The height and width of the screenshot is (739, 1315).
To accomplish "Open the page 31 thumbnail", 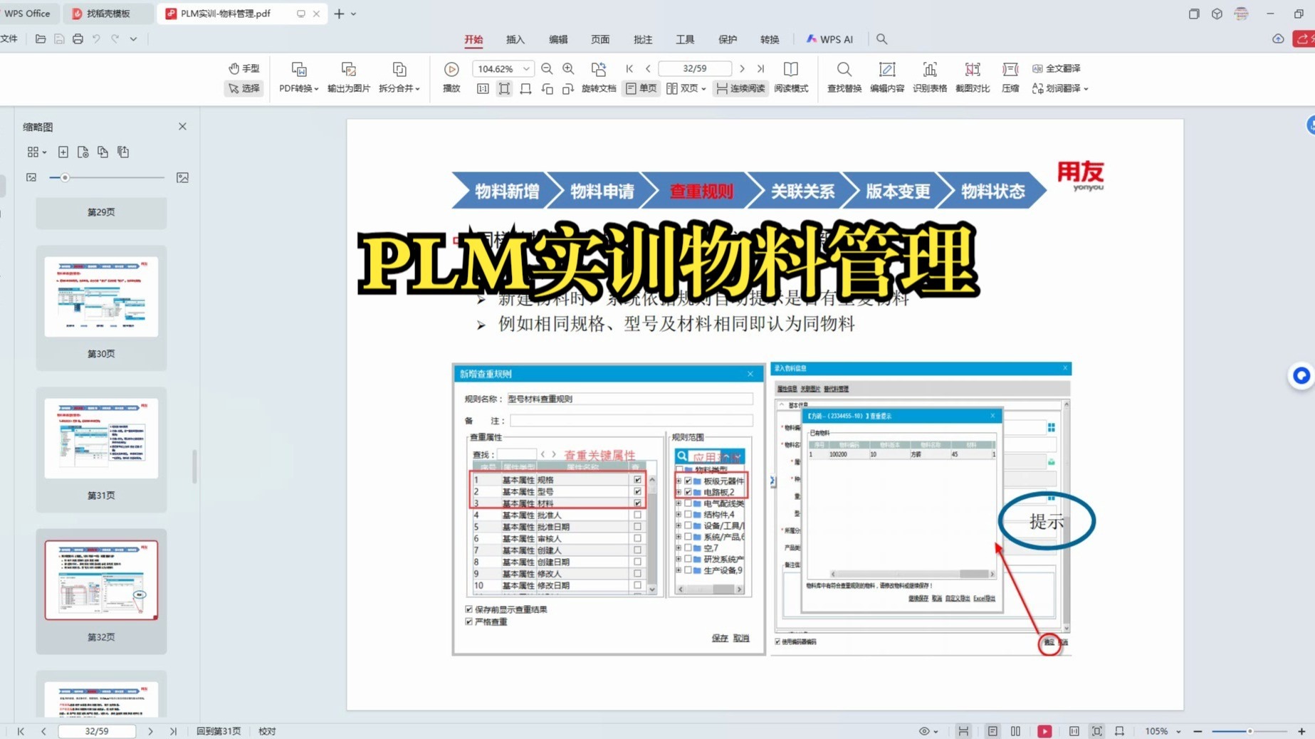I will click(101, 439).
